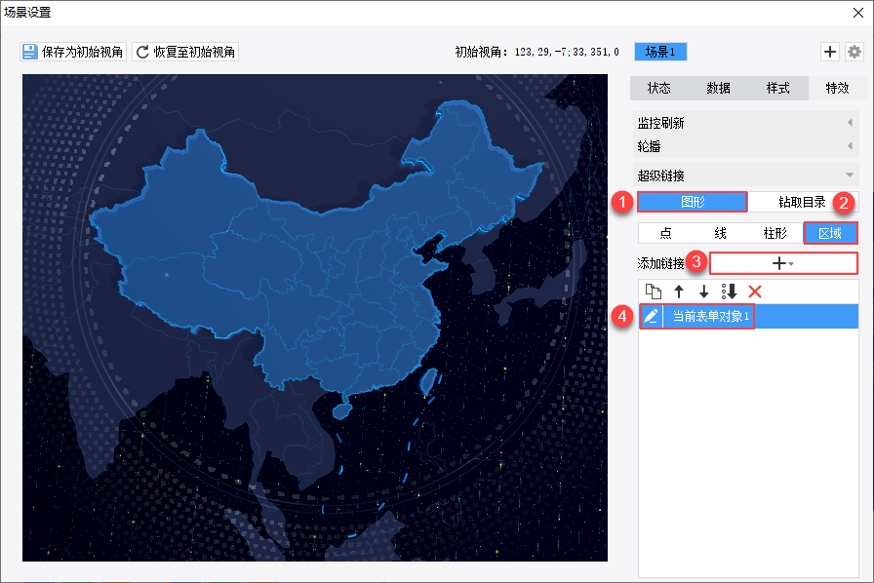Select the 图形 hyperlink mode
874x583 pixels.
(x=693, y=202)
